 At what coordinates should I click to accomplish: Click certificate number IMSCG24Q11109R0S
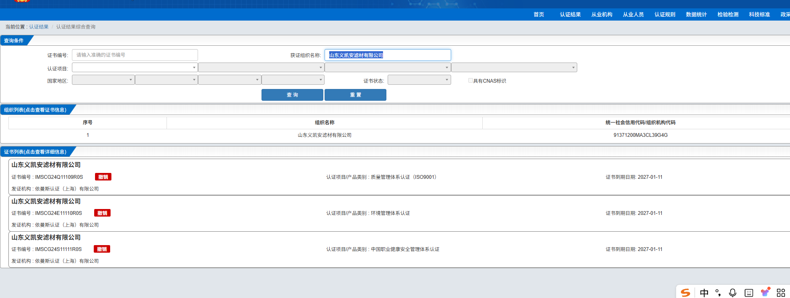(x=59, y=177)
